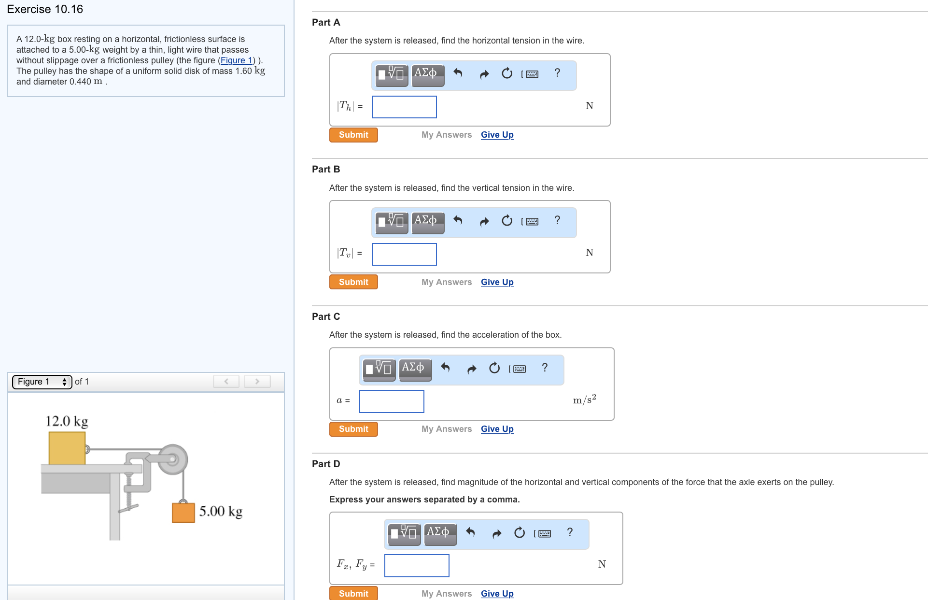Submit the Part C answer
The image size is (928, 600).
click(x=353, y=429)
